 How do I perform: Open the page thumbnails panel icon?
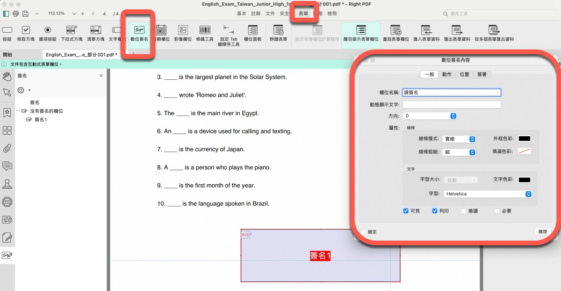[7, 131]
